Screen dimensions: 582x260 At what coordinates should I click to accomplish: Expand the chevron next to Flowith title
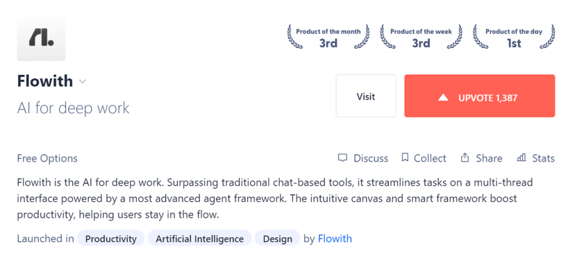(82, 82)
